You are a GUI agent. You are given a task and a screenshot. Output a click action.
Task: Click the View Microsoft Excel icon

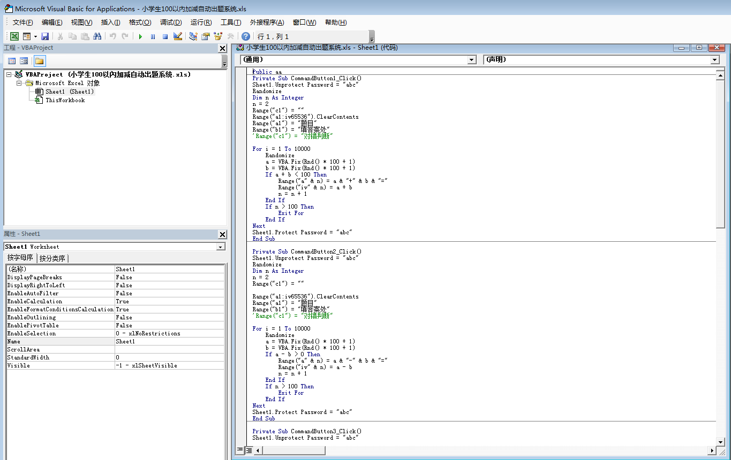click(x=14, y=36)
